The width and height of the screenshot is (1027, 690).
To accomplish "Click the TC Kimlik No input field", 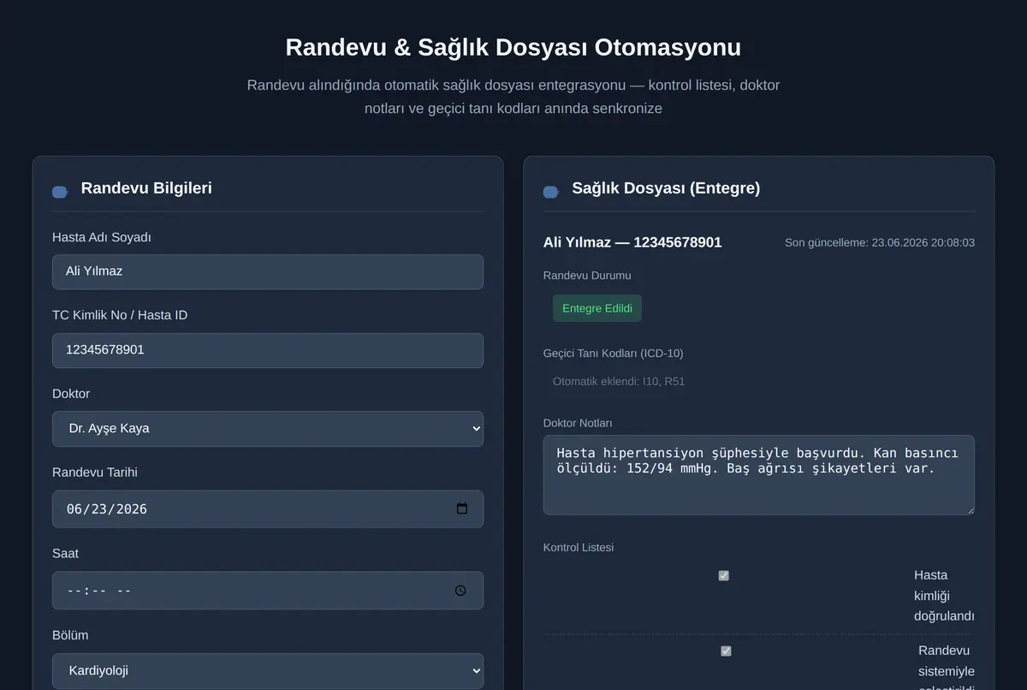I will 268,350.
